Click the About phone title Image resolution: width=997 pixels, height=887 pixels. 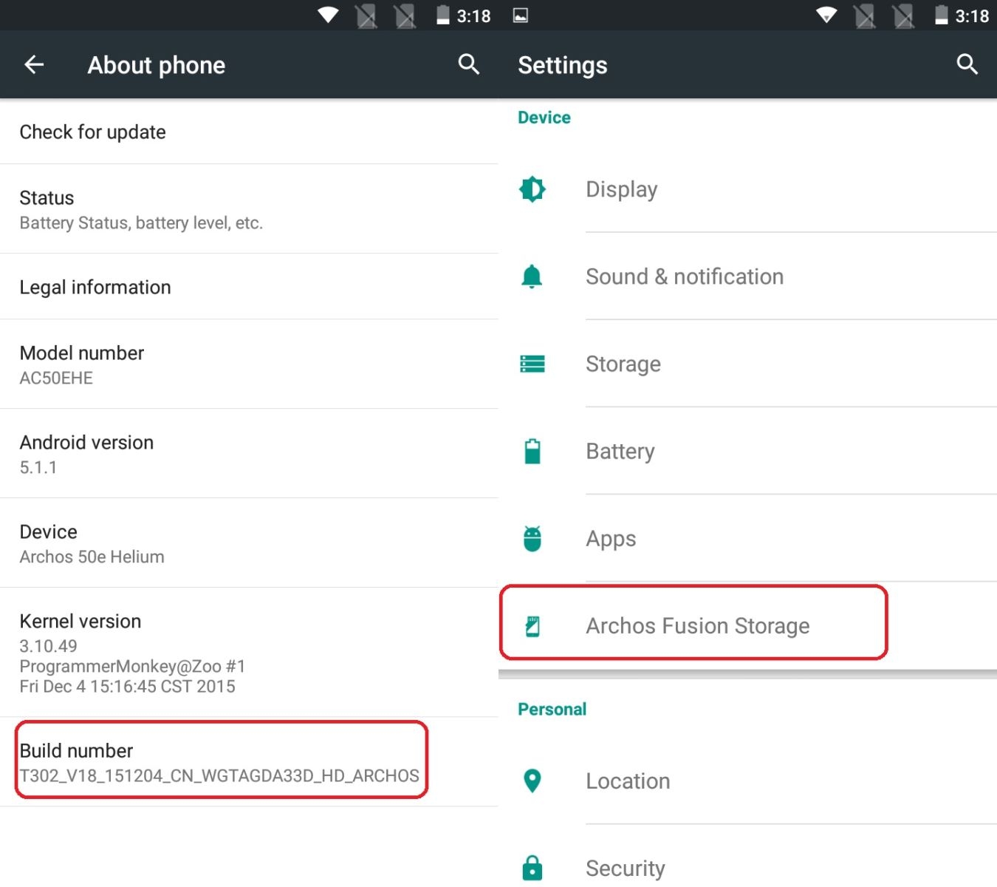(156, 64)
